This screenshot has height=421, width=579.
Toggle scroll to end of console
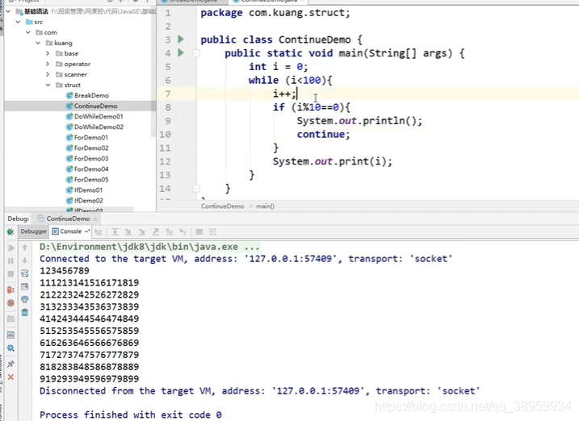coord(25,286)
